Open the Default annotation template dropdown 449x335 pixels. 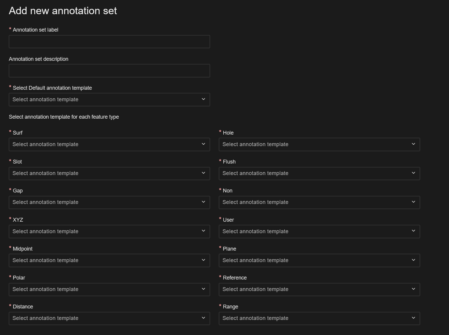click(x=109, y=100)
